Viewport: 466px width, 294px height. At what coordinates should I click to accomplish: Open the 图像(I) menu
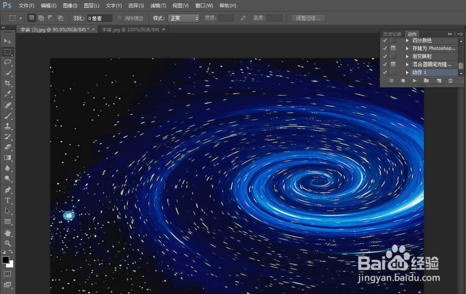tap(70, 6)
